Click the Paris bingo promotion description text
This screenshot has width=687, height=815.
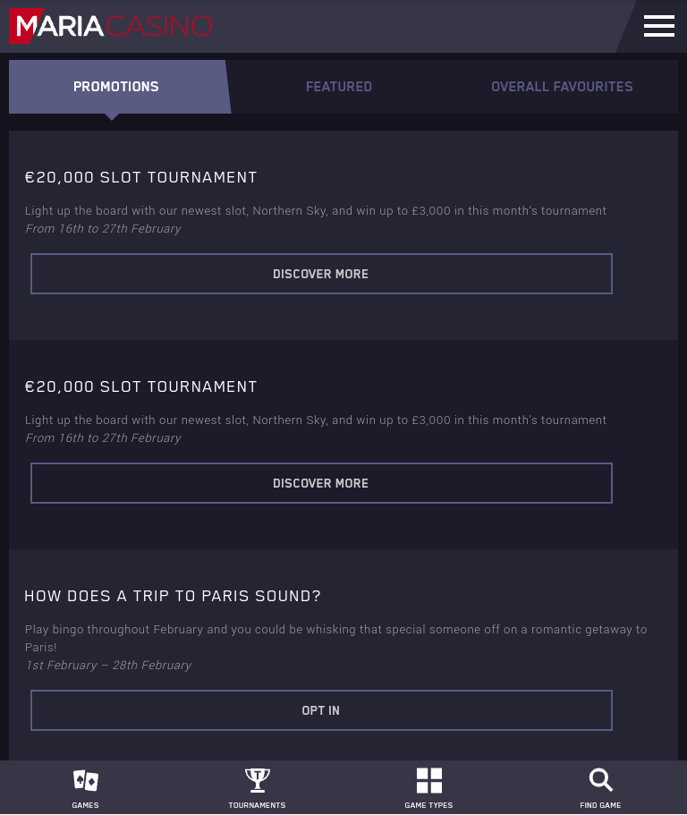click(335, 638)
